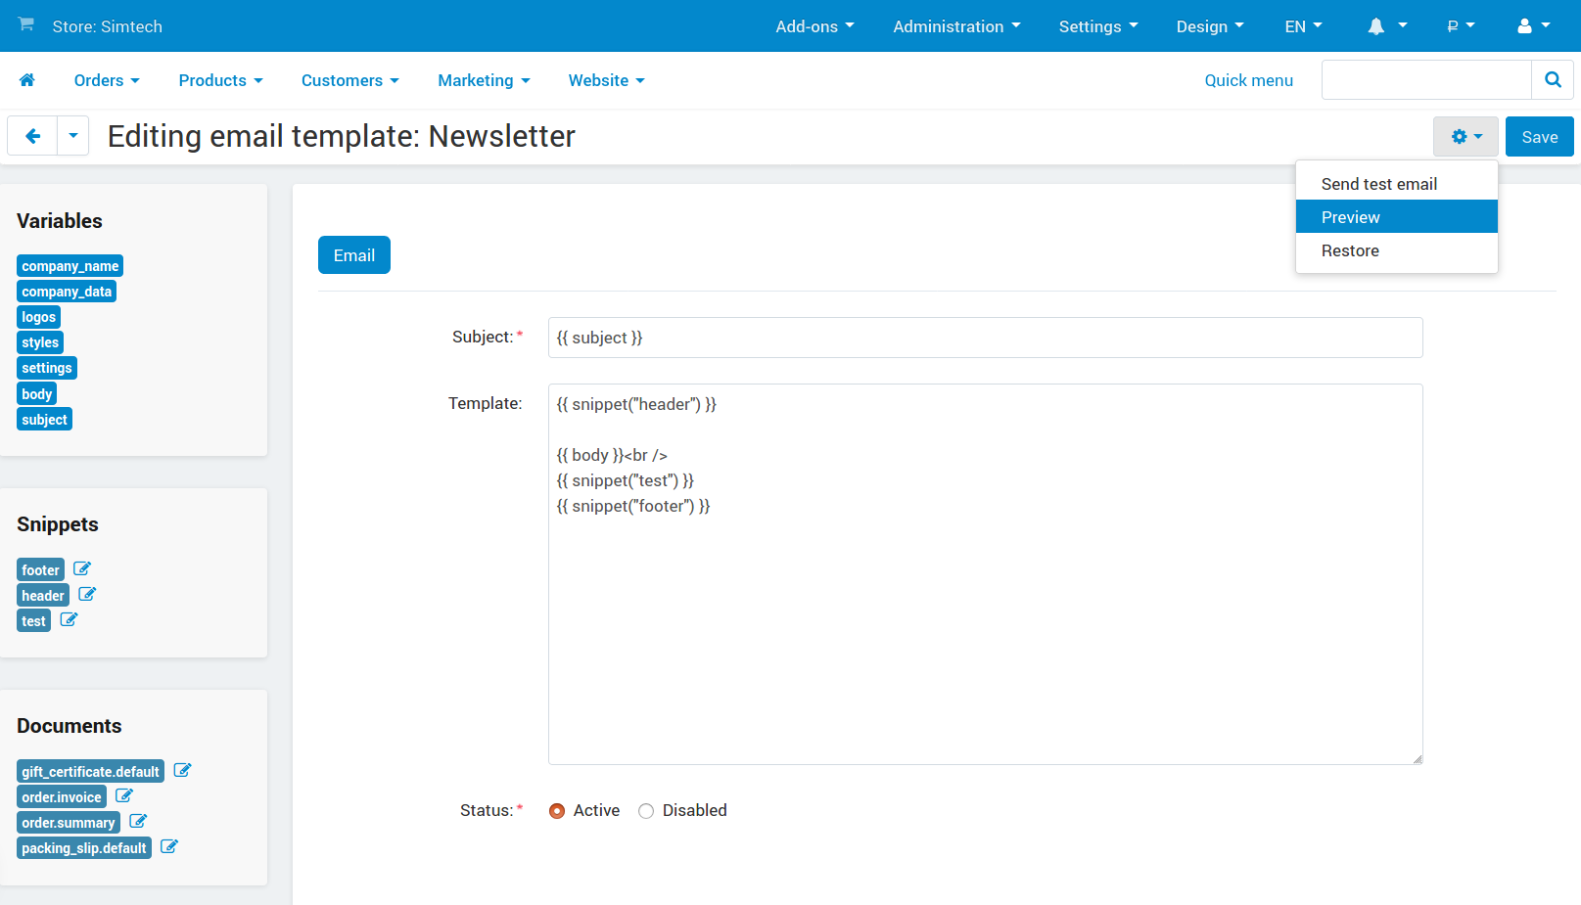This screenshot has height=905, width=1581.
Task: Click into the Subject field
Action: click(x=985, y=338)
